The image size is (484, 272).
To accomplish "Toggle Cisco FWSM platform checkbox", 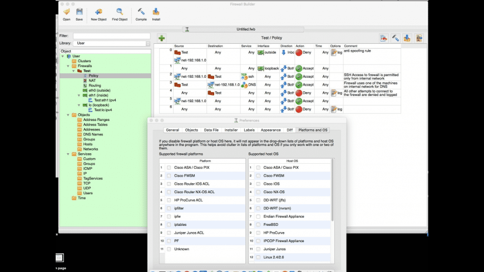I will [x=169, y=175].
